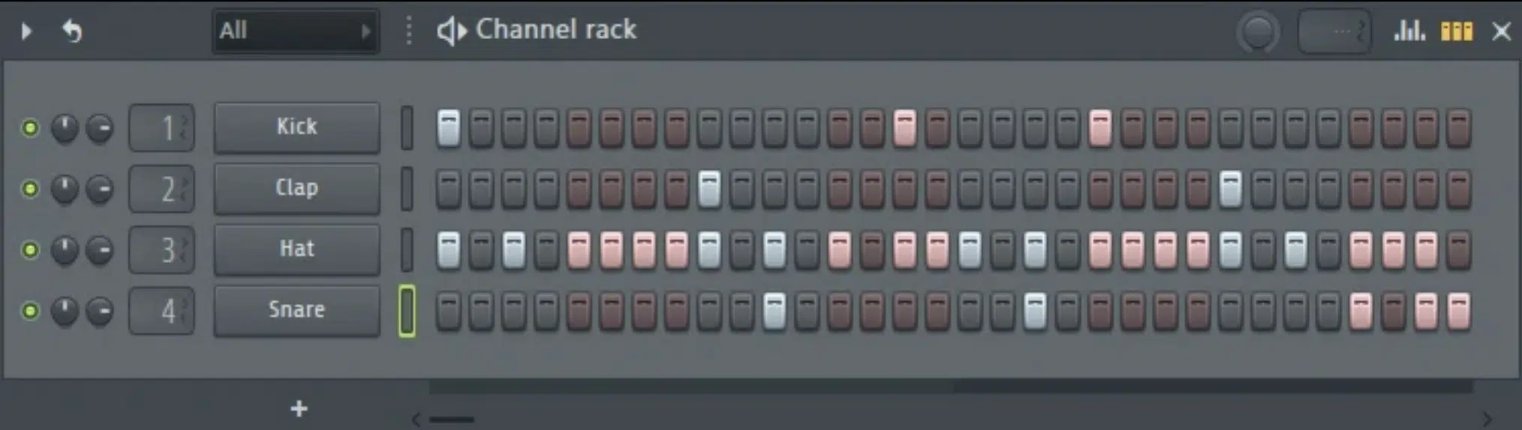The width and height of the screenshot is (1522, 430).
Task: Click the Kick channel button
Action: click(x=297, y=127)
